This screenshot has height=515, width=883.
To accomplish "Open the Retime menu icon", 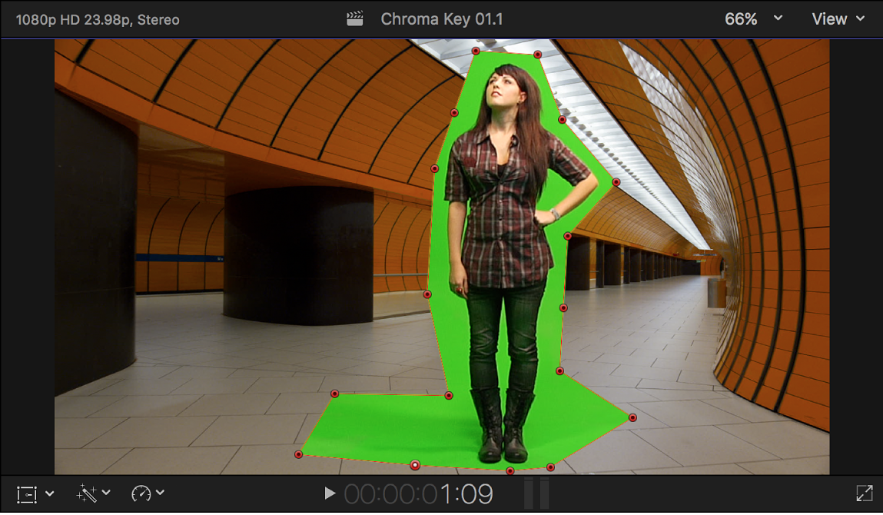I will (x=142, y=493).
